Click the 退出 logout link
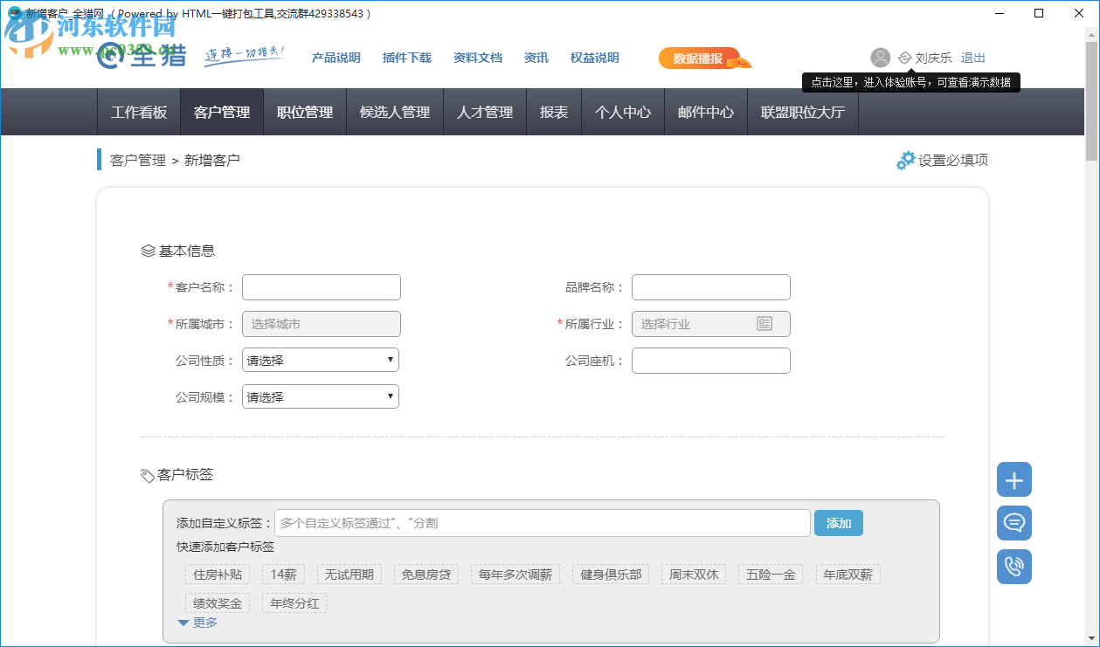Image resolution: width=1100 pixels, height=647 pixels. (x=972, y=58)
